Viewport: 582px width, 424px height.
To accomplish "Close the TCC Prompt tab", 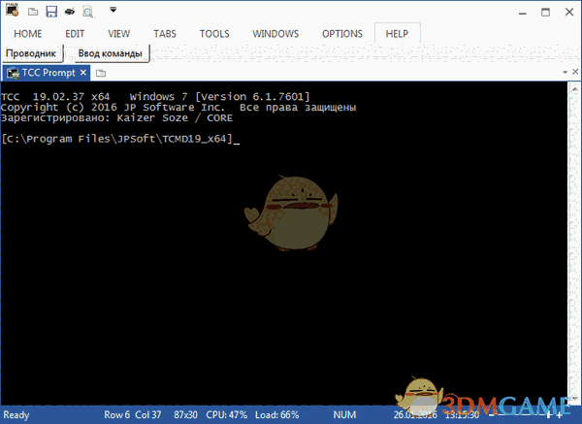I will click(x=83, y=73).
